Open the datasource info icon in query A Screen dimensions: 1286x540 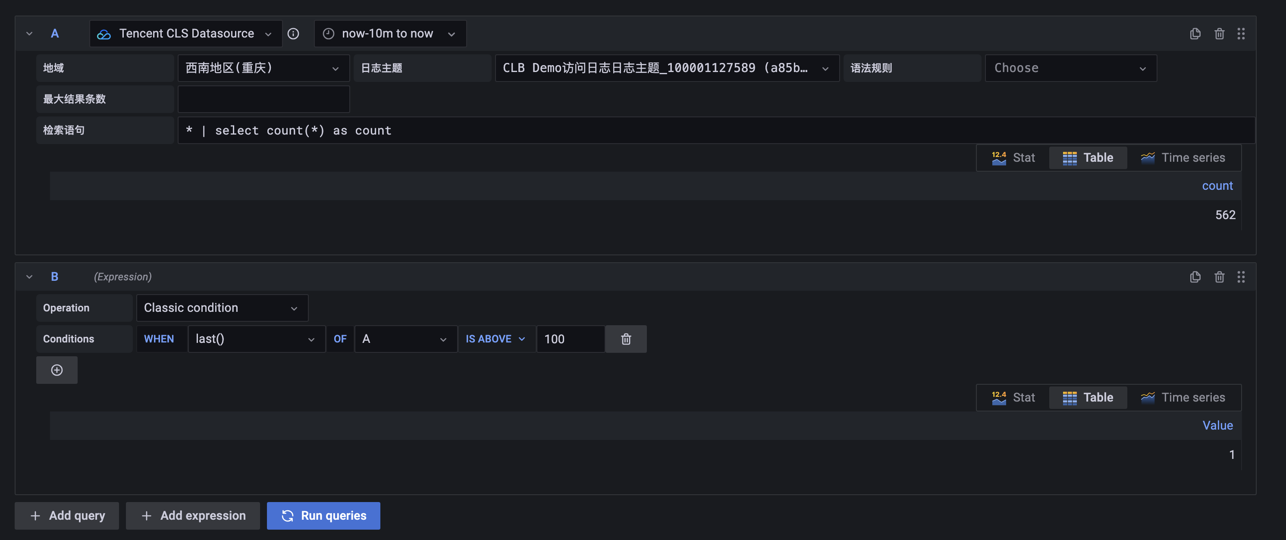(294, 34)
